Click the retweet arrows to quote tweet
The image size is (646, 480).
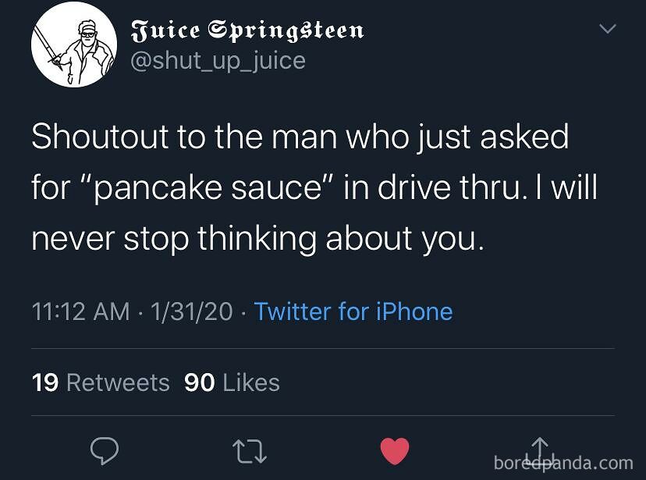pyautogui.click(x=248, y=450)
